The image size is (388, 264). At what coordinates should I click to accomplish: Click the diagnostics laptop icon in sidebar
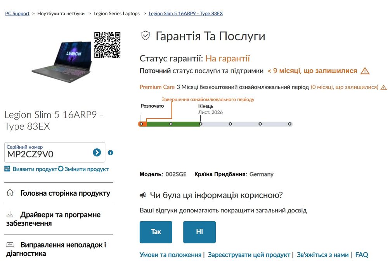tap(10, 245)
